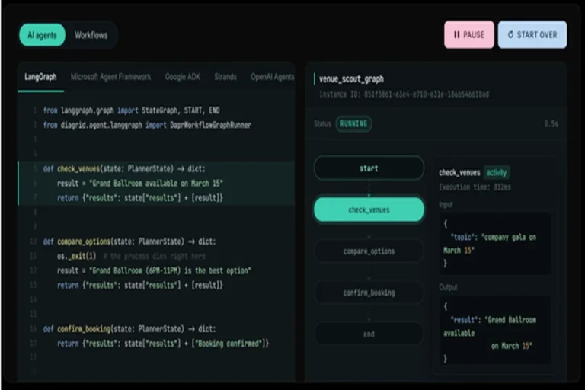Select the check_venues graph node

click(369, 209)
